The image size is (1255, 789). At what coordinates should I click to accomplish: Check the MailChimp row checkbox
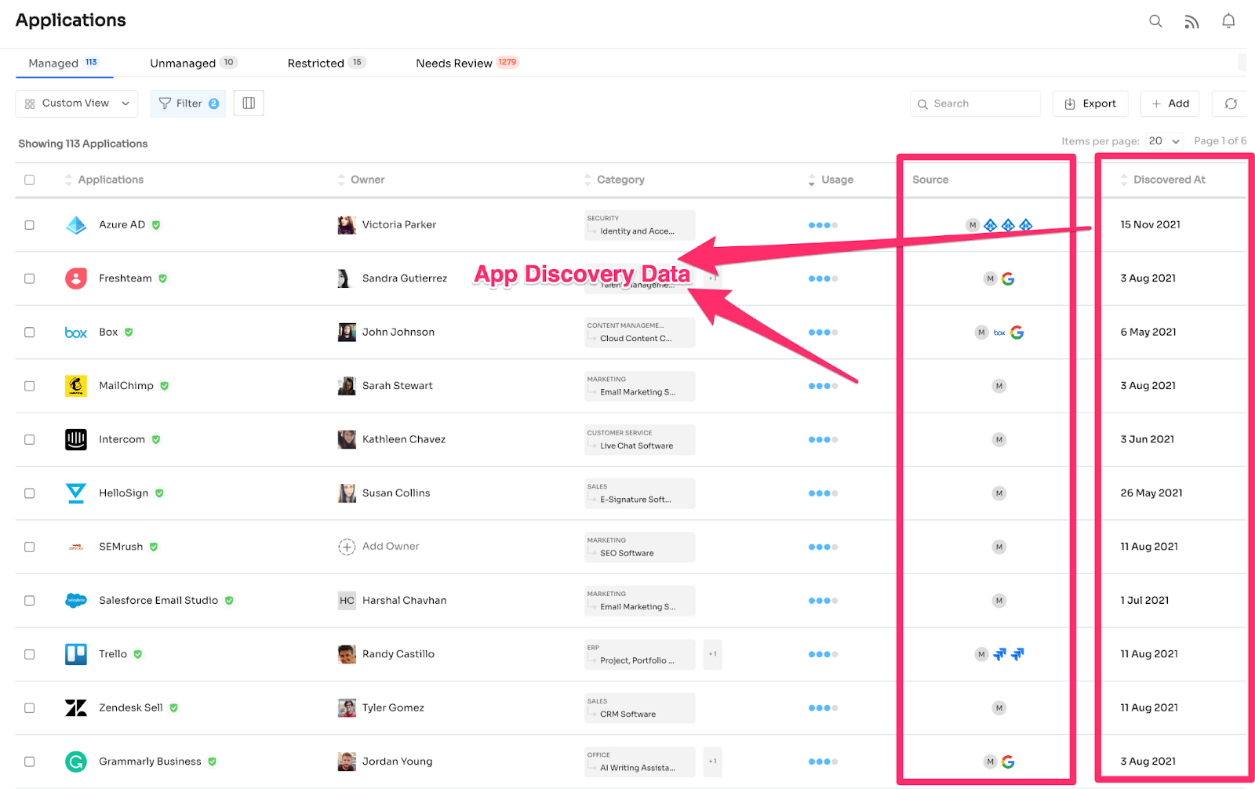click(x=30, y=386)
